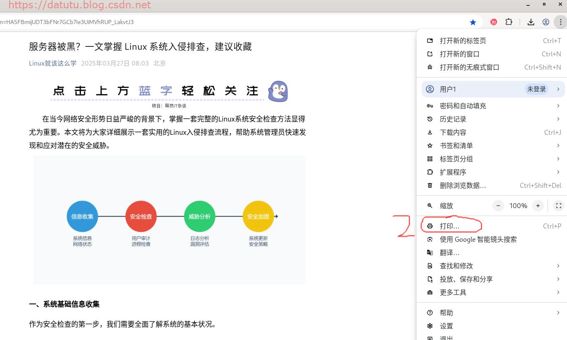Open 设置 from the menu

[x=493, y=326]
